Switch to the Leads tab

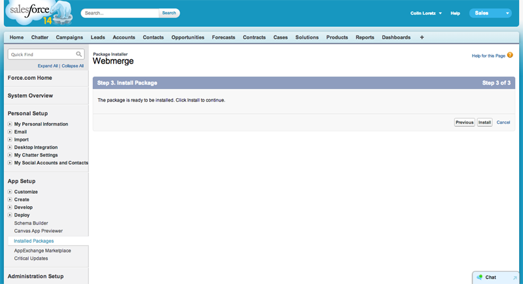97,37
